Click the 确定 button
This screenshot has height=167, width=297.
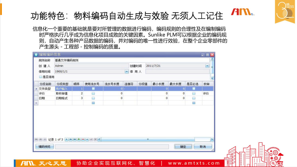tap(183, 146)
